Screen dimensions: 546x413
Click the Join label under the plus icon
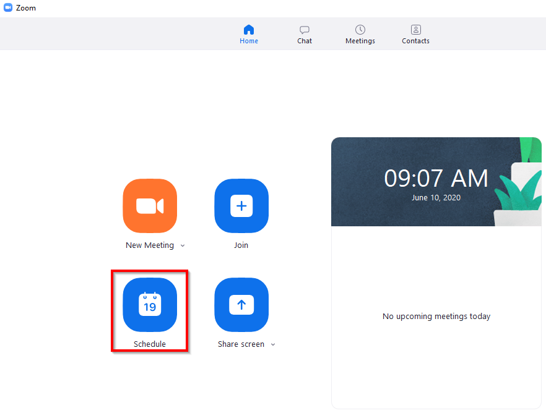pyautogui.click(x=241, y=245)
